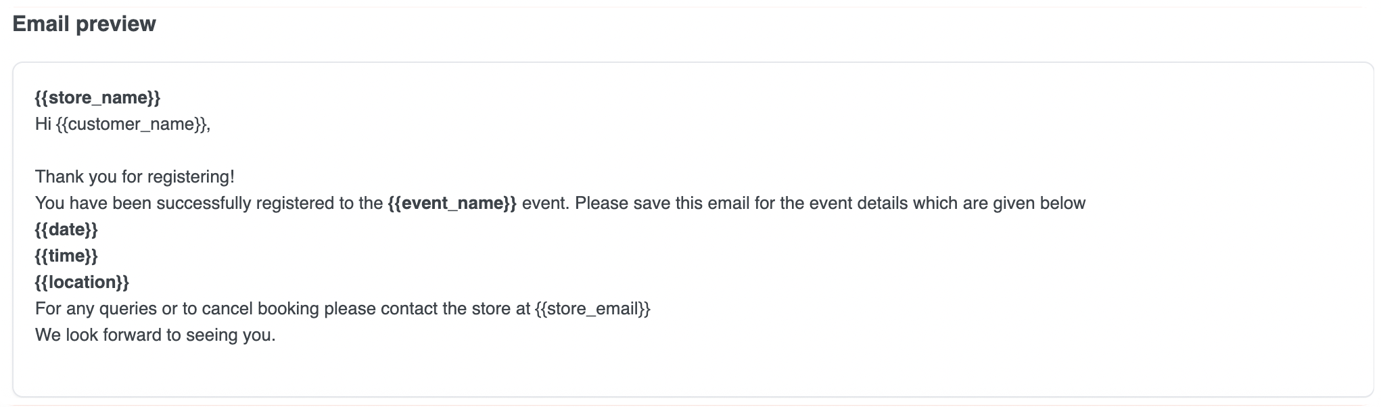Select the bold {{event_name}} placeholder
1381x407 pixels.
(x=452, y=203)
